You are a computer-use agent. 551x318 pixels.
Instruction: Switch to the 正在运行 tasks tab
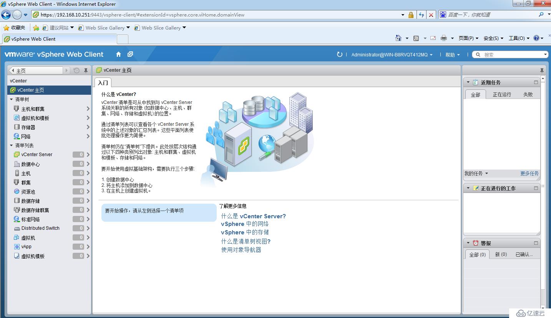[x=502, y=94]
